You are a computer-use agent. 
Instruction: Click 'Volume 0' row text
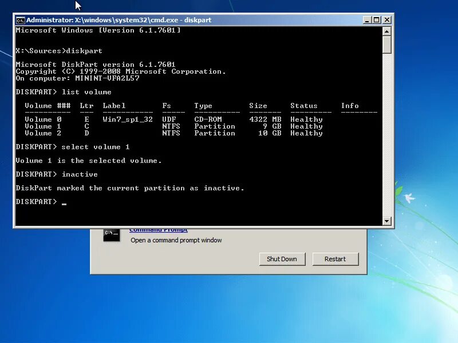(x=43, y=119)
